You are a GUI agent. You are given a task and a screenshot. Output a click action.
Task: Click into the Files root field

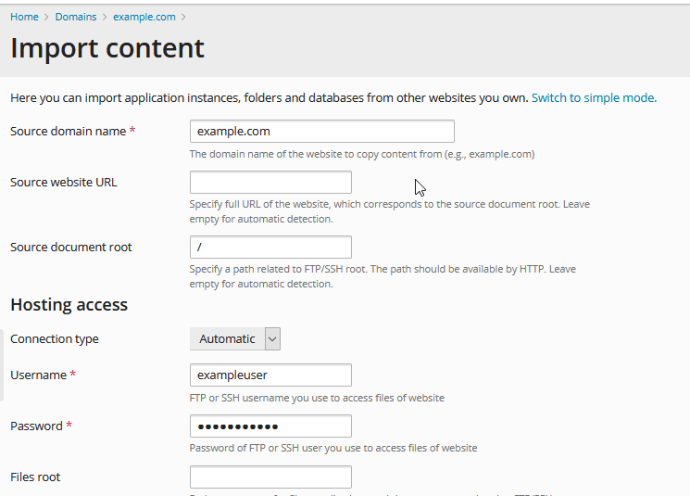(270, 477)
